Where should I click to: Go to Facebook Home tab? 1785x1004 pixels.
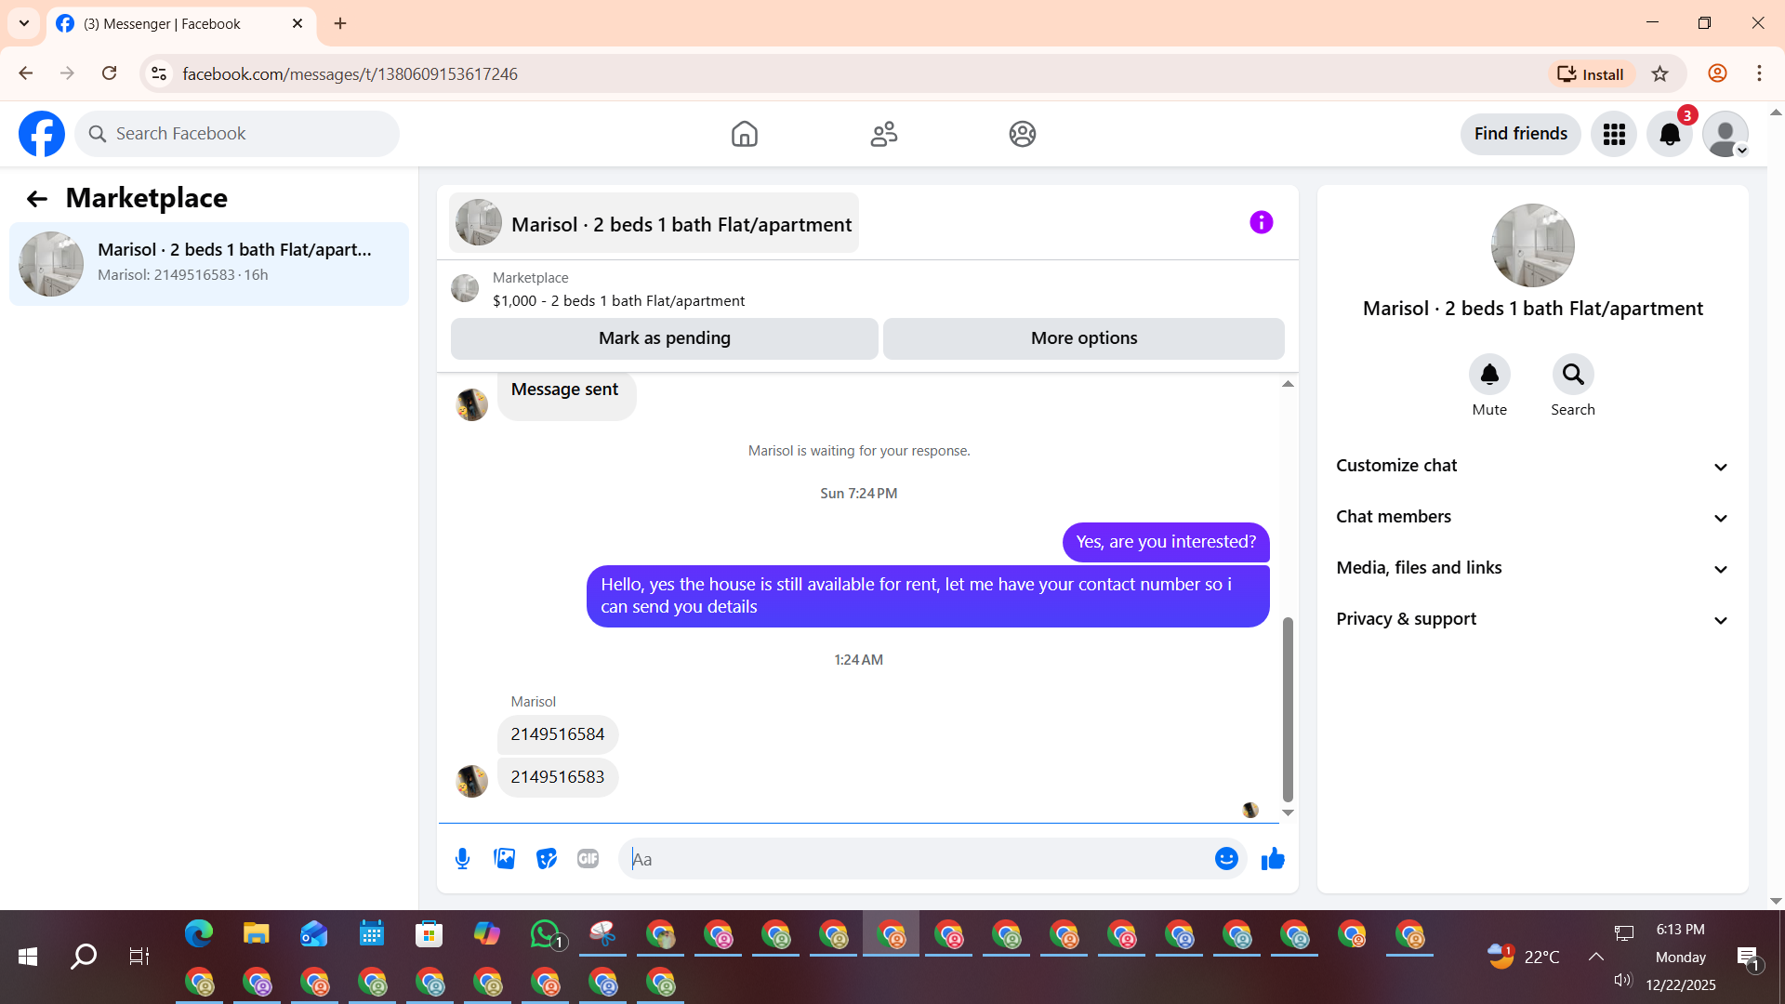[x=744, y=134]
